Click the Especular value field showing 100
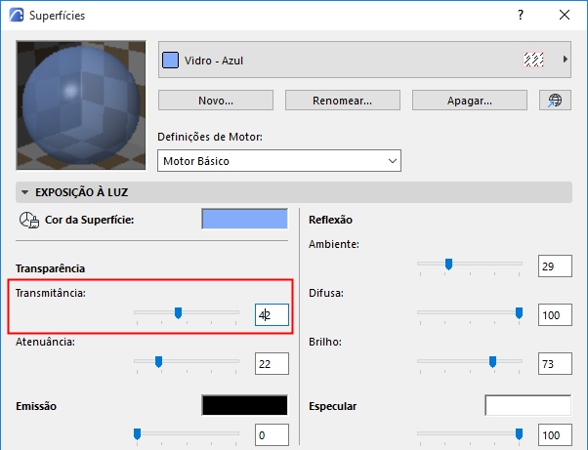 (555, 435)
